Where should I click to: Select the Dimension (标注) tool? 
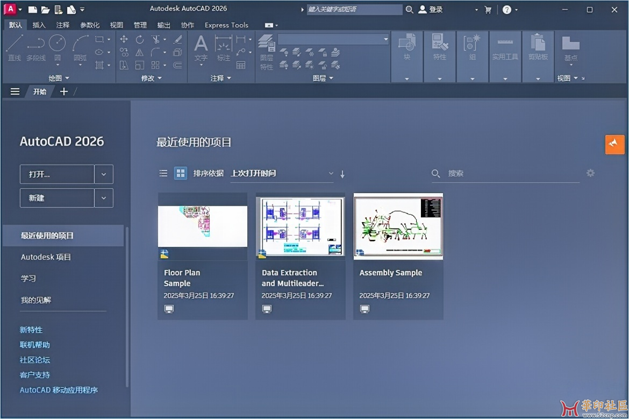point(224,47)
